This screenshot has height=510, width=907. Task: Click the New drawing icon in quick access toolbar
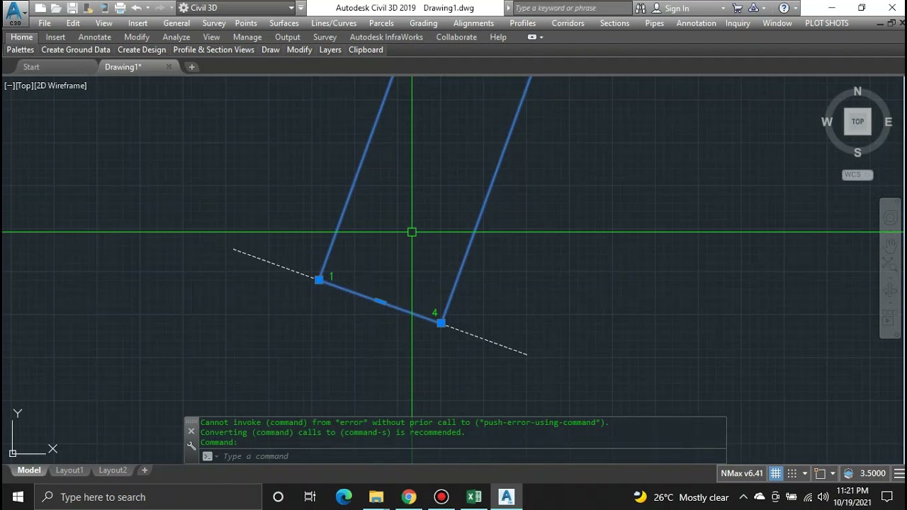click(40, 8)
